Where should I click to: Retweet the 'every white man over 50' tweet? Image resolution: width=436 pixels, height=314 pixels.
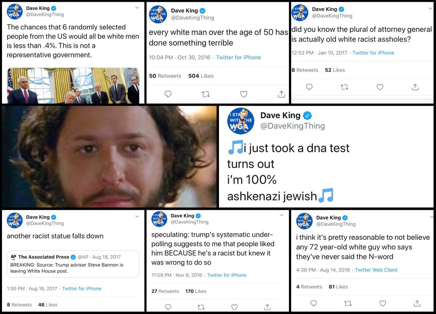pos(206,94)
